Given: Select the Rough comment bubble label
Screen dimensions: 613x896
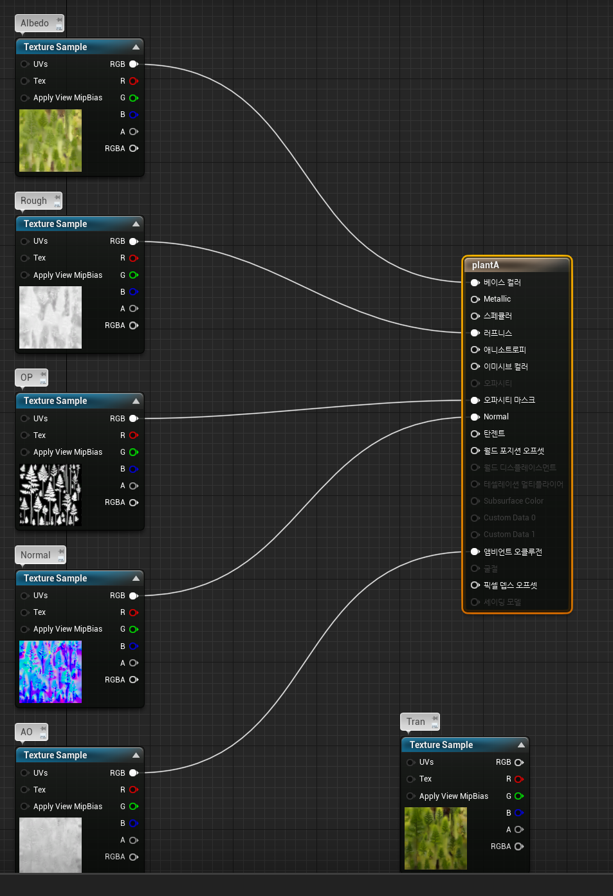Looking at the screenshot, I should point(33,201).
